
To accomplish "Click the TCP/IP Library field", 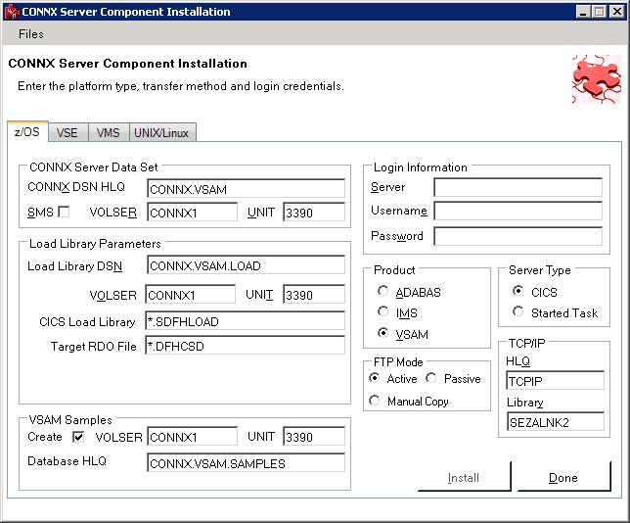I will [x=555, y=423].
